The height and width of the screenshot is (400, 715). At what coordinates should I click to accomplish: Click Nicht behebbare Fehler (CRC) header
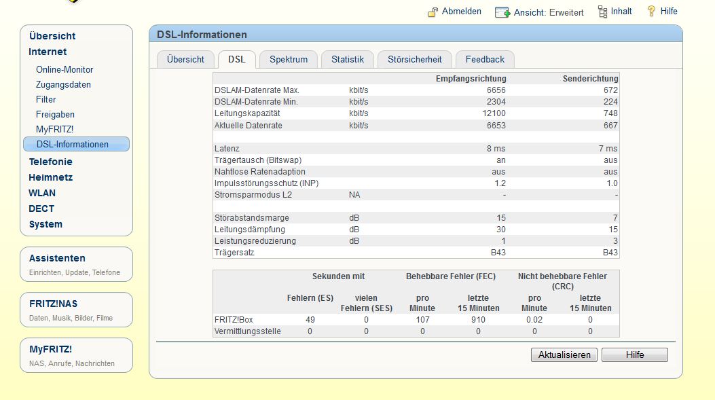pos(562,281)
